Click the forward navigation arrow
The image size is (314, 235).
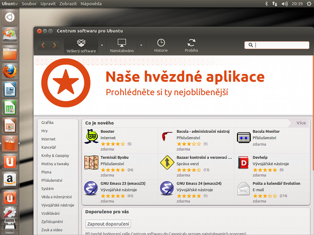tap(54, 45)
